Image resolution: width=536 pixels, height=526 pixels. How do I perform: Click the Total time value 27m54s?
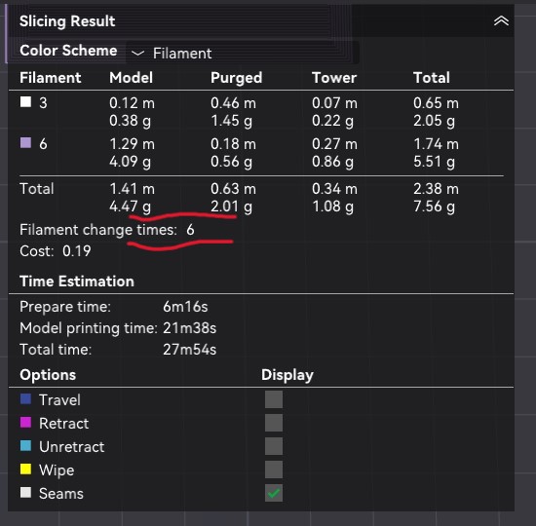click(x=189, y=350)
